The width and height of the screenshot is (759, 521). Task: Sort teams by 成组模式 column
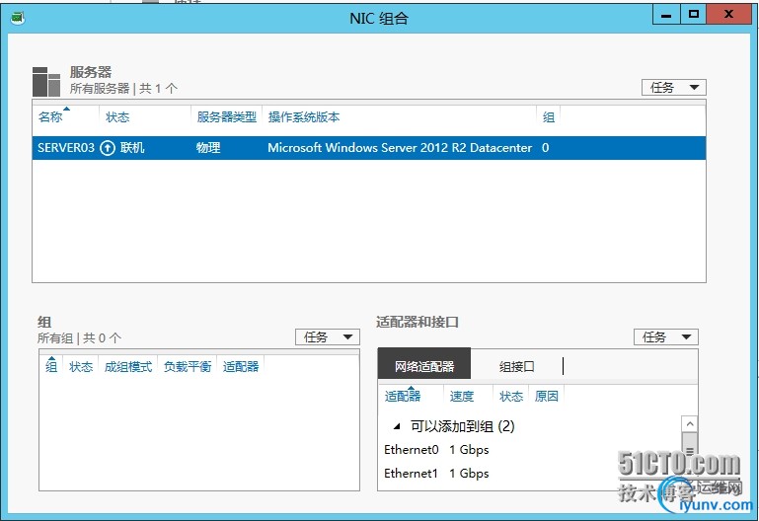[x=128, y=367]
